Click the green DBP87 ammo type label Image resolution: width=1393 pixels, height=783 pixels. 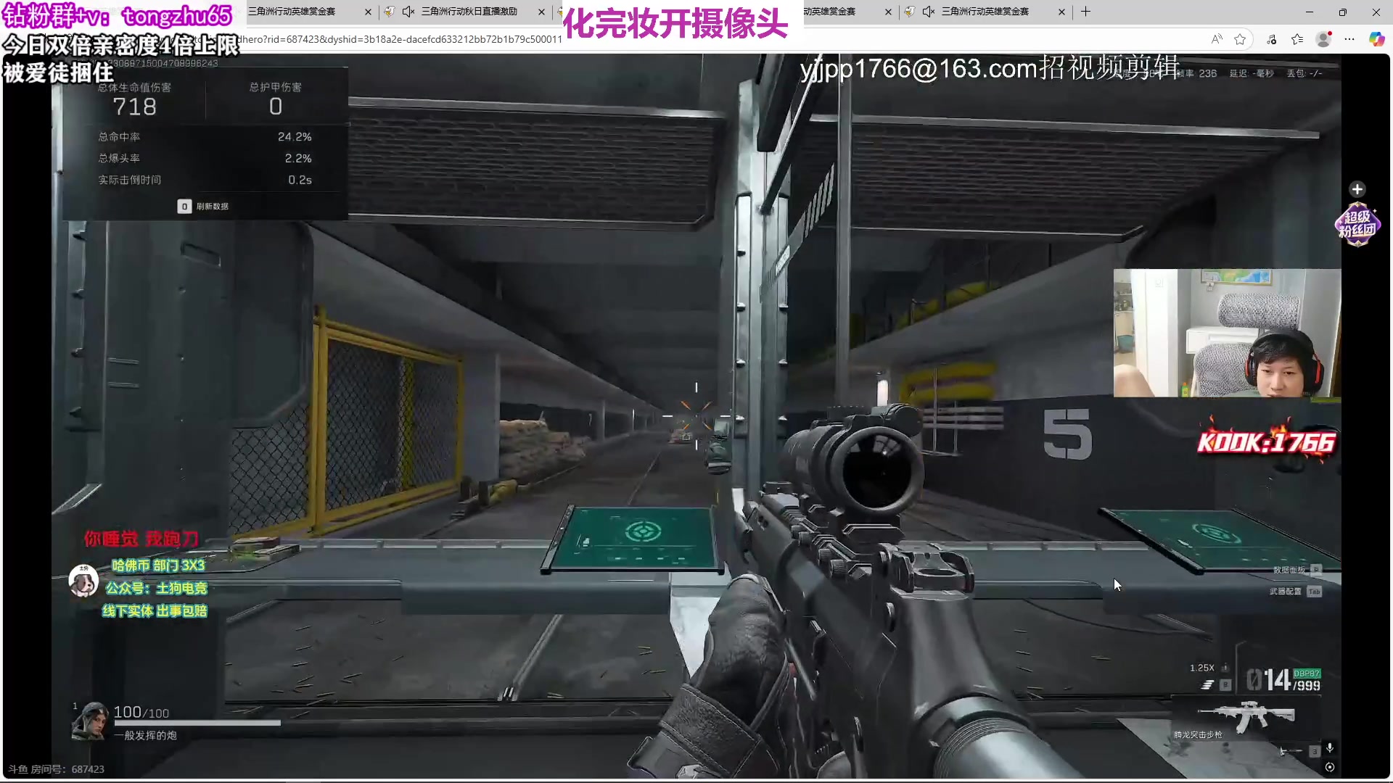(1307, 674)
